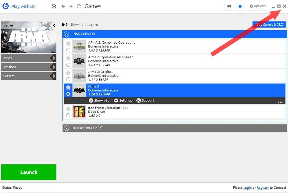Image resolution: width=288 pixels, height=193 pixels.
Task: Select the ARMA 2: Combined Operations title text
Action: (111, 43)
